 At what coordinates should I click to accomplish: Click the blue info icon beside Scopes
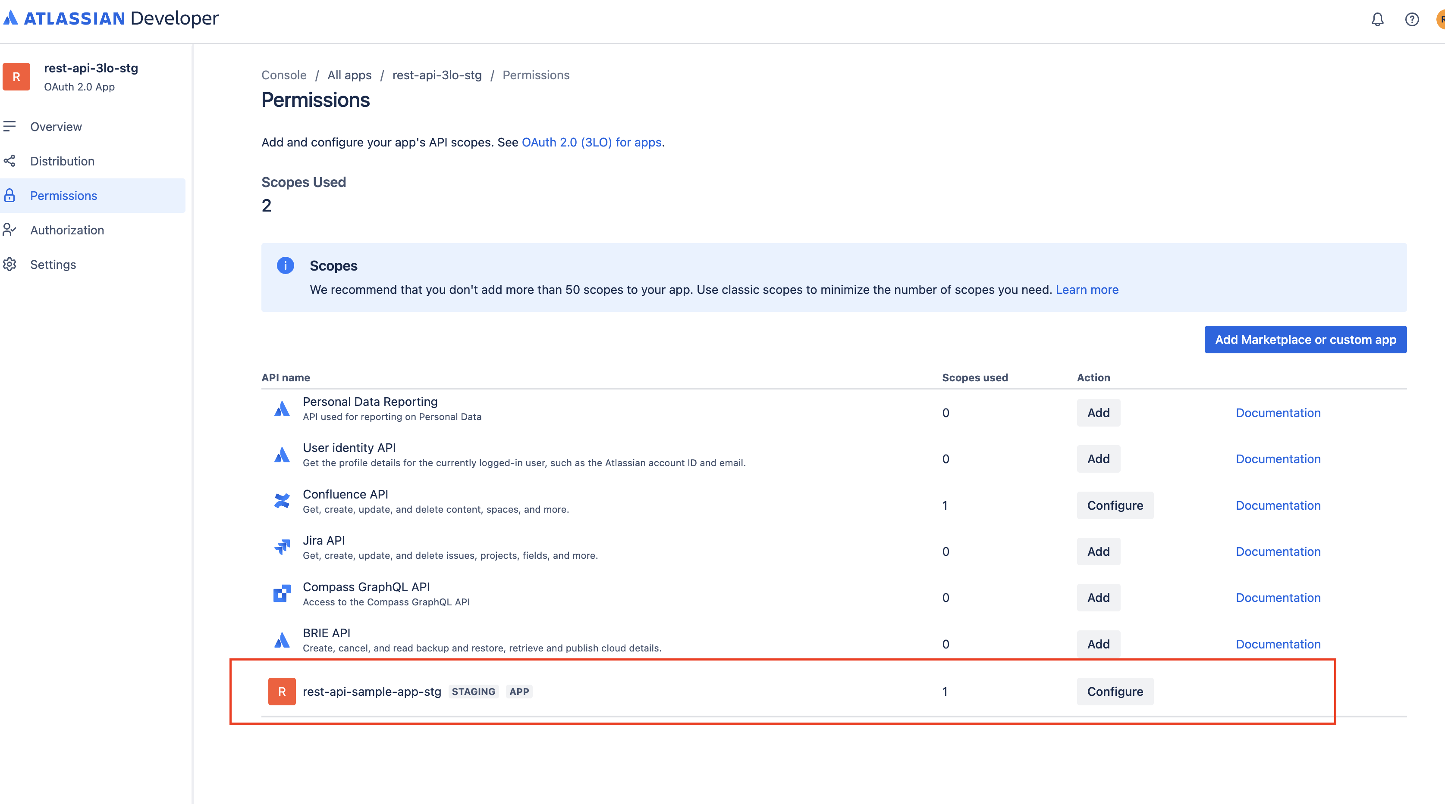[x=285, y=265]
